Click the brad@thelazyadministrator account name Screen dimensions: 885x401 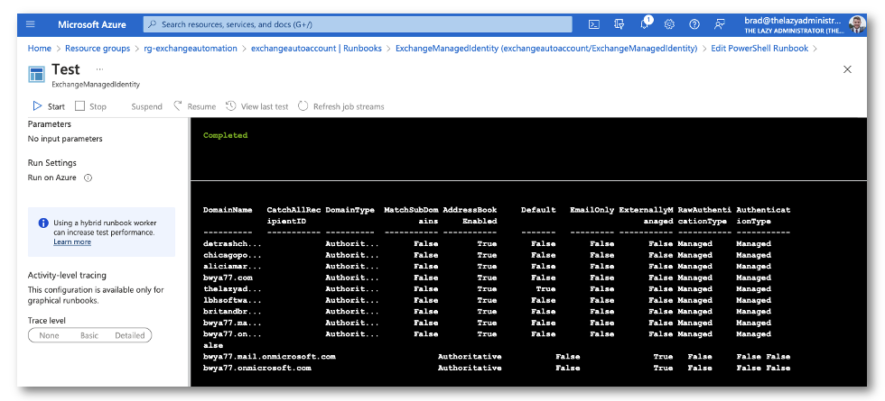point(793,20)
